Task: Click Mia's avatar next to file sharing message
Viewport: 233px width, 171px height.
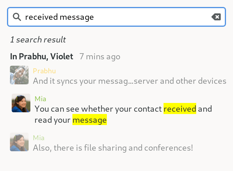Action: pyautogui.click(x=19, y=142)
